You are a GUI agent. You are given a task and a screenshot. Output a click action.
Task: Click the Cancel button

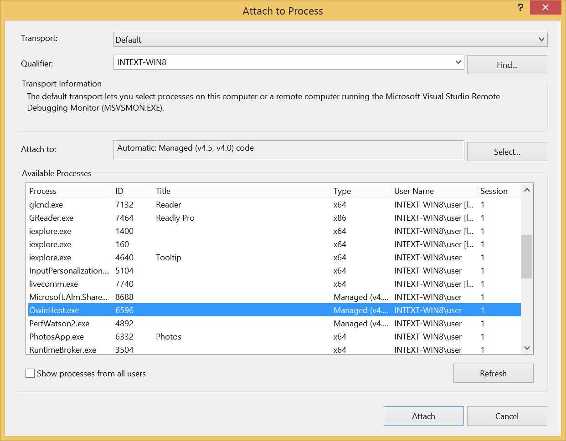507,416
